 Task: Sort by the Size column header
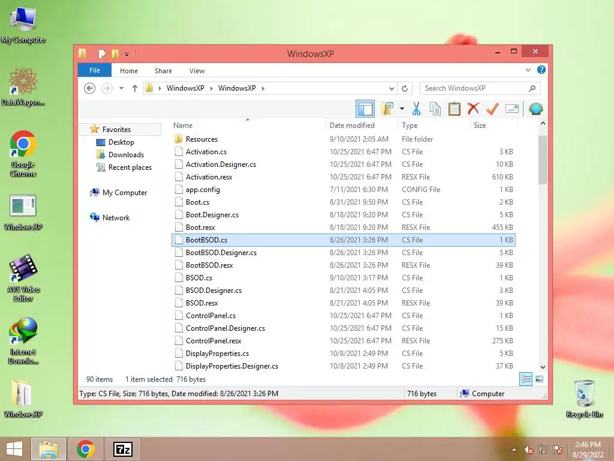pos(493,125)
